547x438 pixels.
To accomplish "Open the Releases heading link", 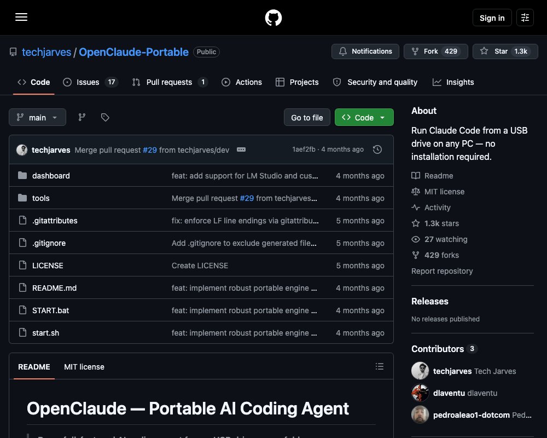I will (430, 301).
